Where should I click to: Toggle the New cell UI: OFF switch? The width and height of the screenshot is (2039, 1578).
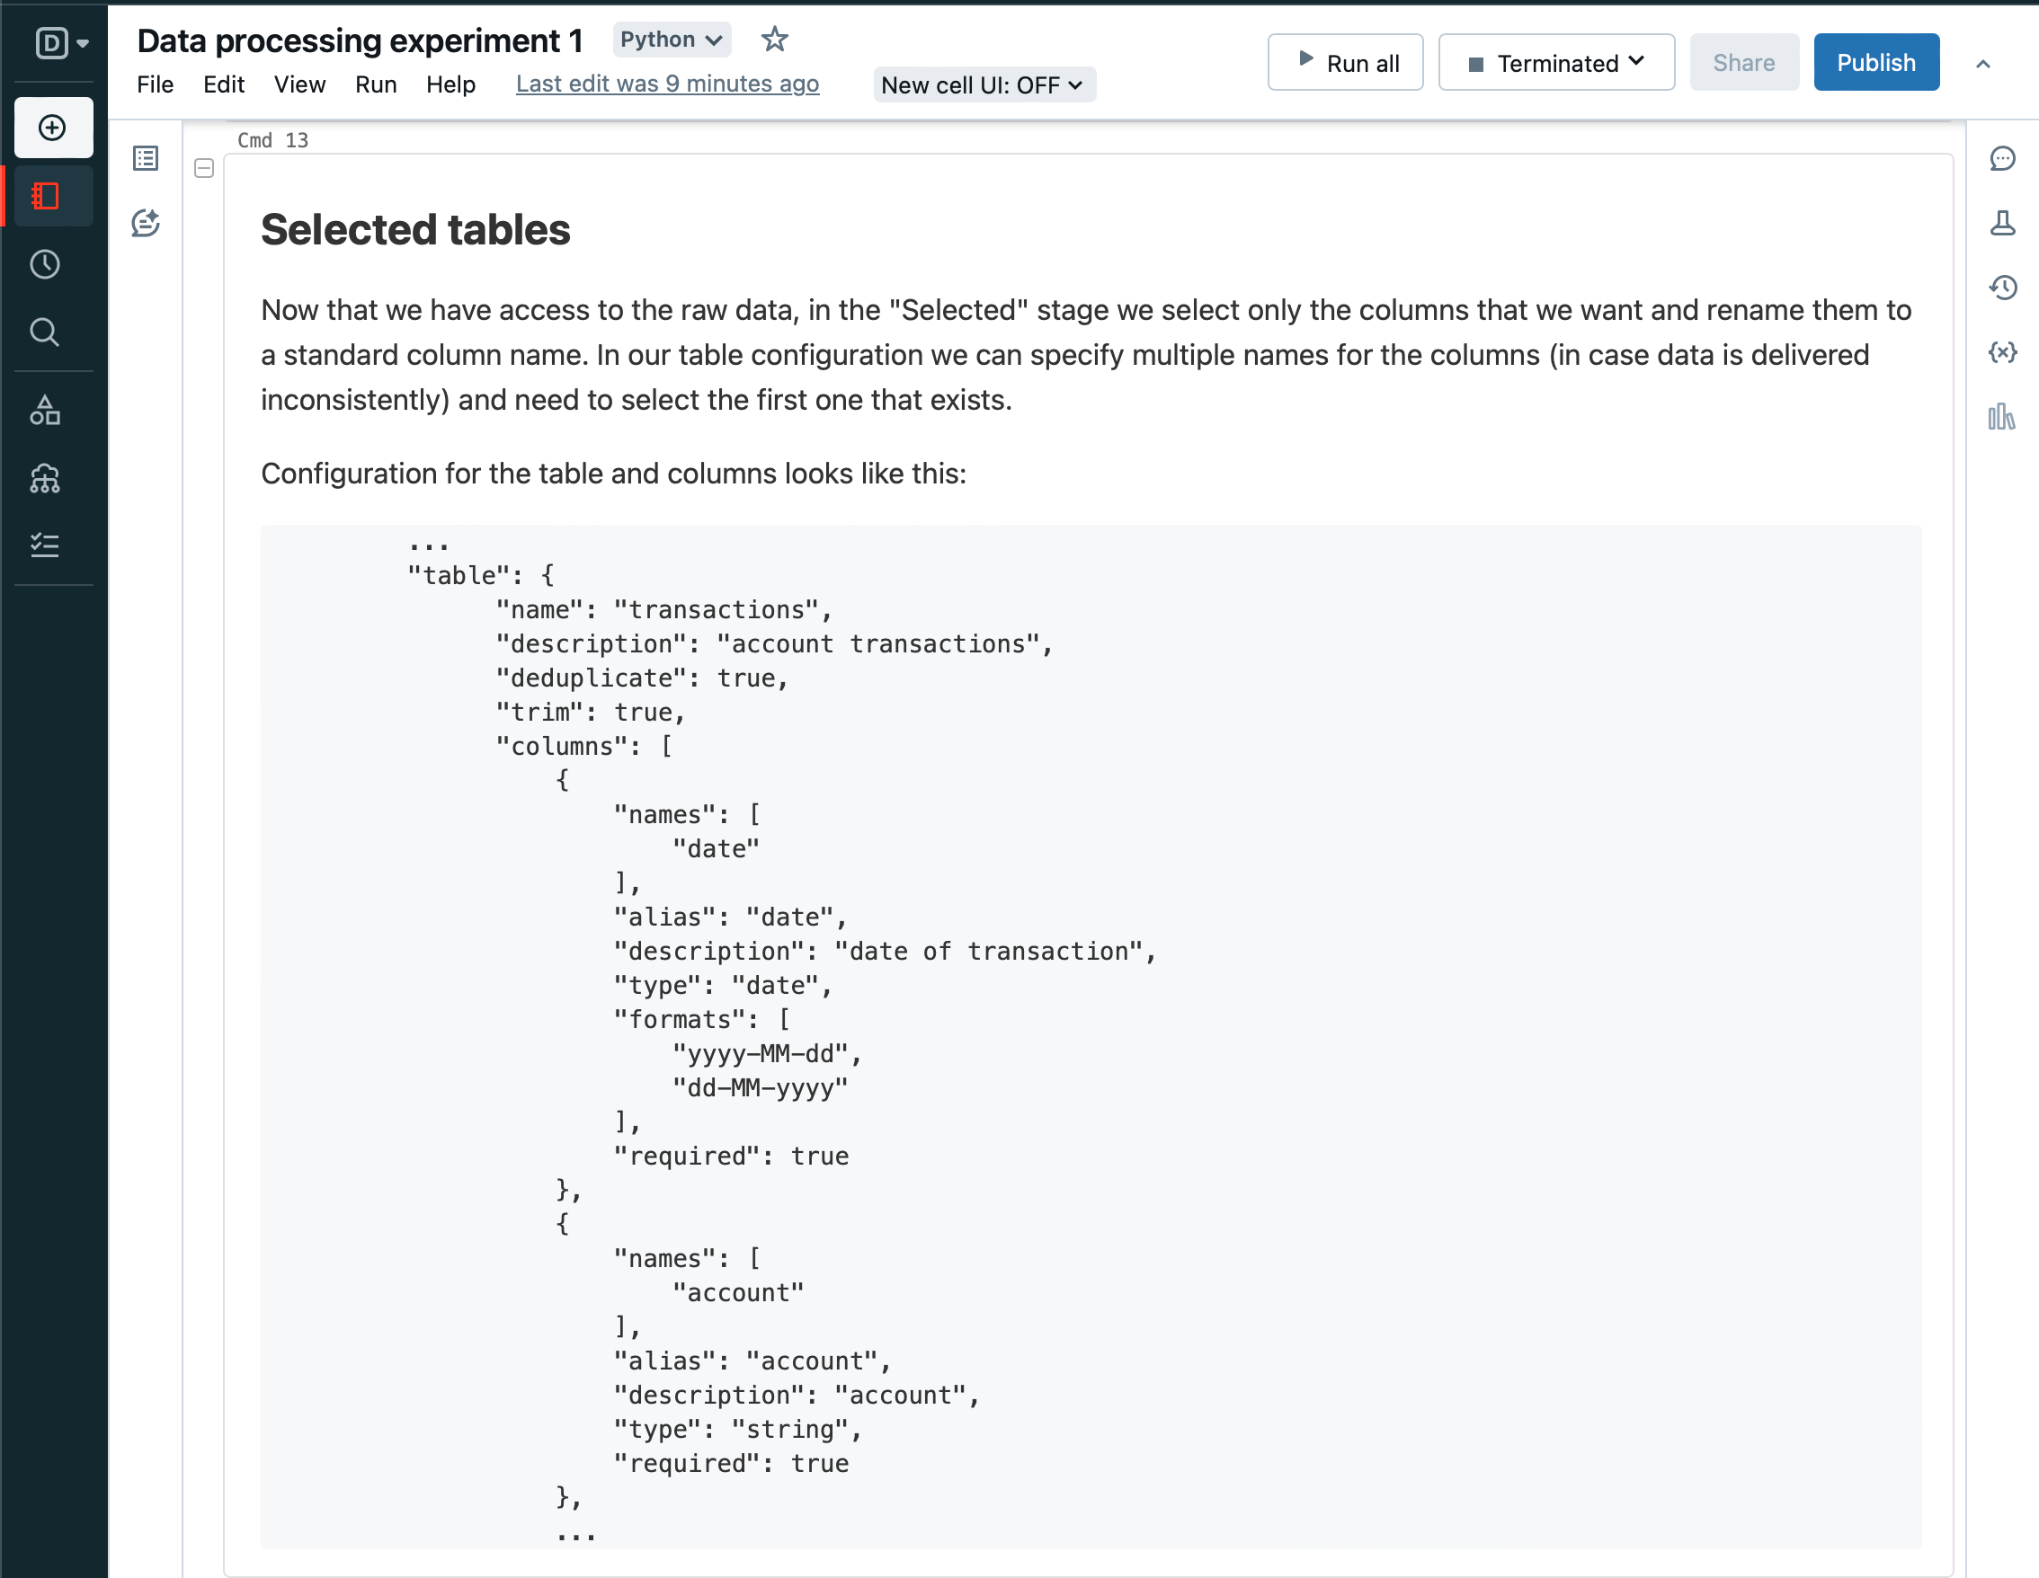(984, 84)
